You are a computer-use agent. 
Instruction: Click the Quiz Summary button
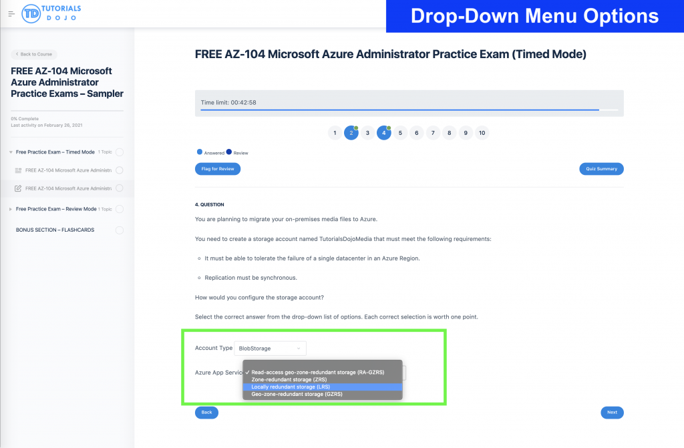(601, 169)
